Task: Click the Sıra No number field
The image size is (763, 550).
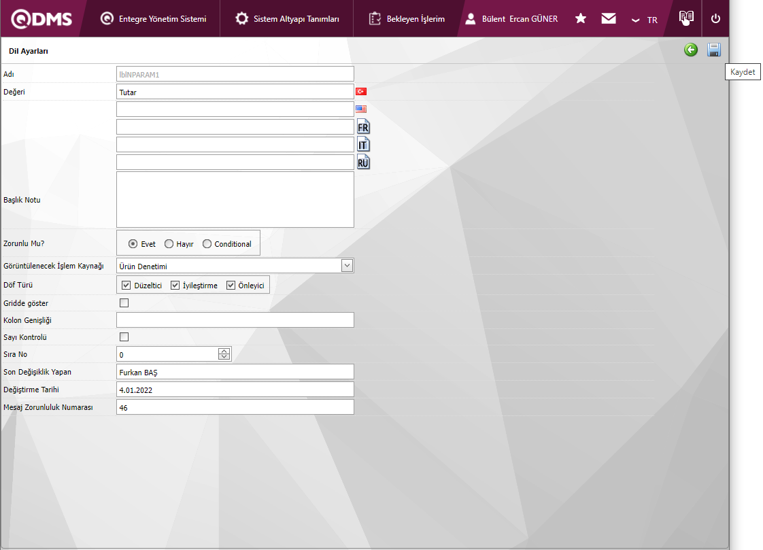Action: tap(173, 354)
